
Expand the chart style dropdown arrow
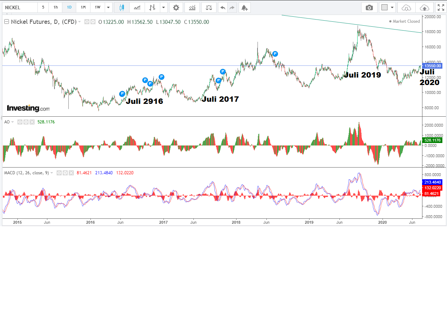tap(163, 7)
